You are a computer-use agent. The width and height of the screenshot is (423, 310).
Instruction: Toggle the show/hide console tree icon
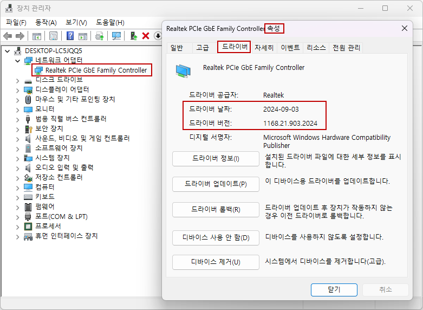pos(37,36)
